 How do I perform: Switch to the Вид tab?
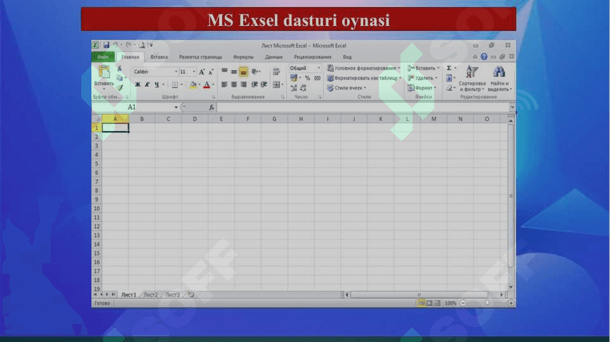pyautogui.click(x=347, y=57)
